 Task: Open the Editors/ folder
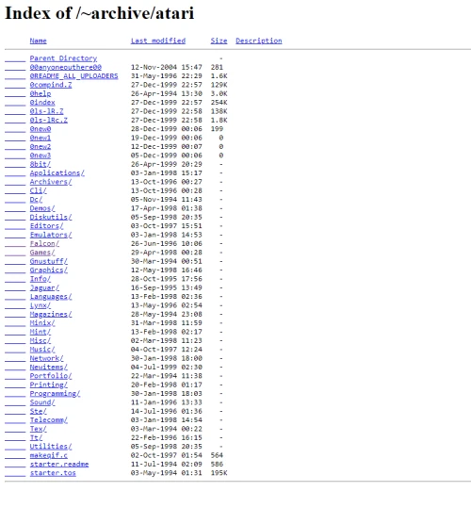(x=46, y=226)
